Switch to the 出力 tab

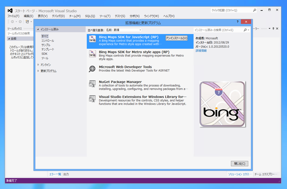tap(66, 174)
